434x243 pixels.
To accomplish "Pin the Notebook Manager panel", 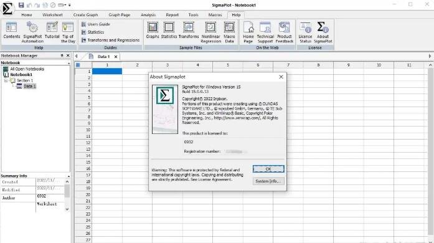I will (62, 55).
